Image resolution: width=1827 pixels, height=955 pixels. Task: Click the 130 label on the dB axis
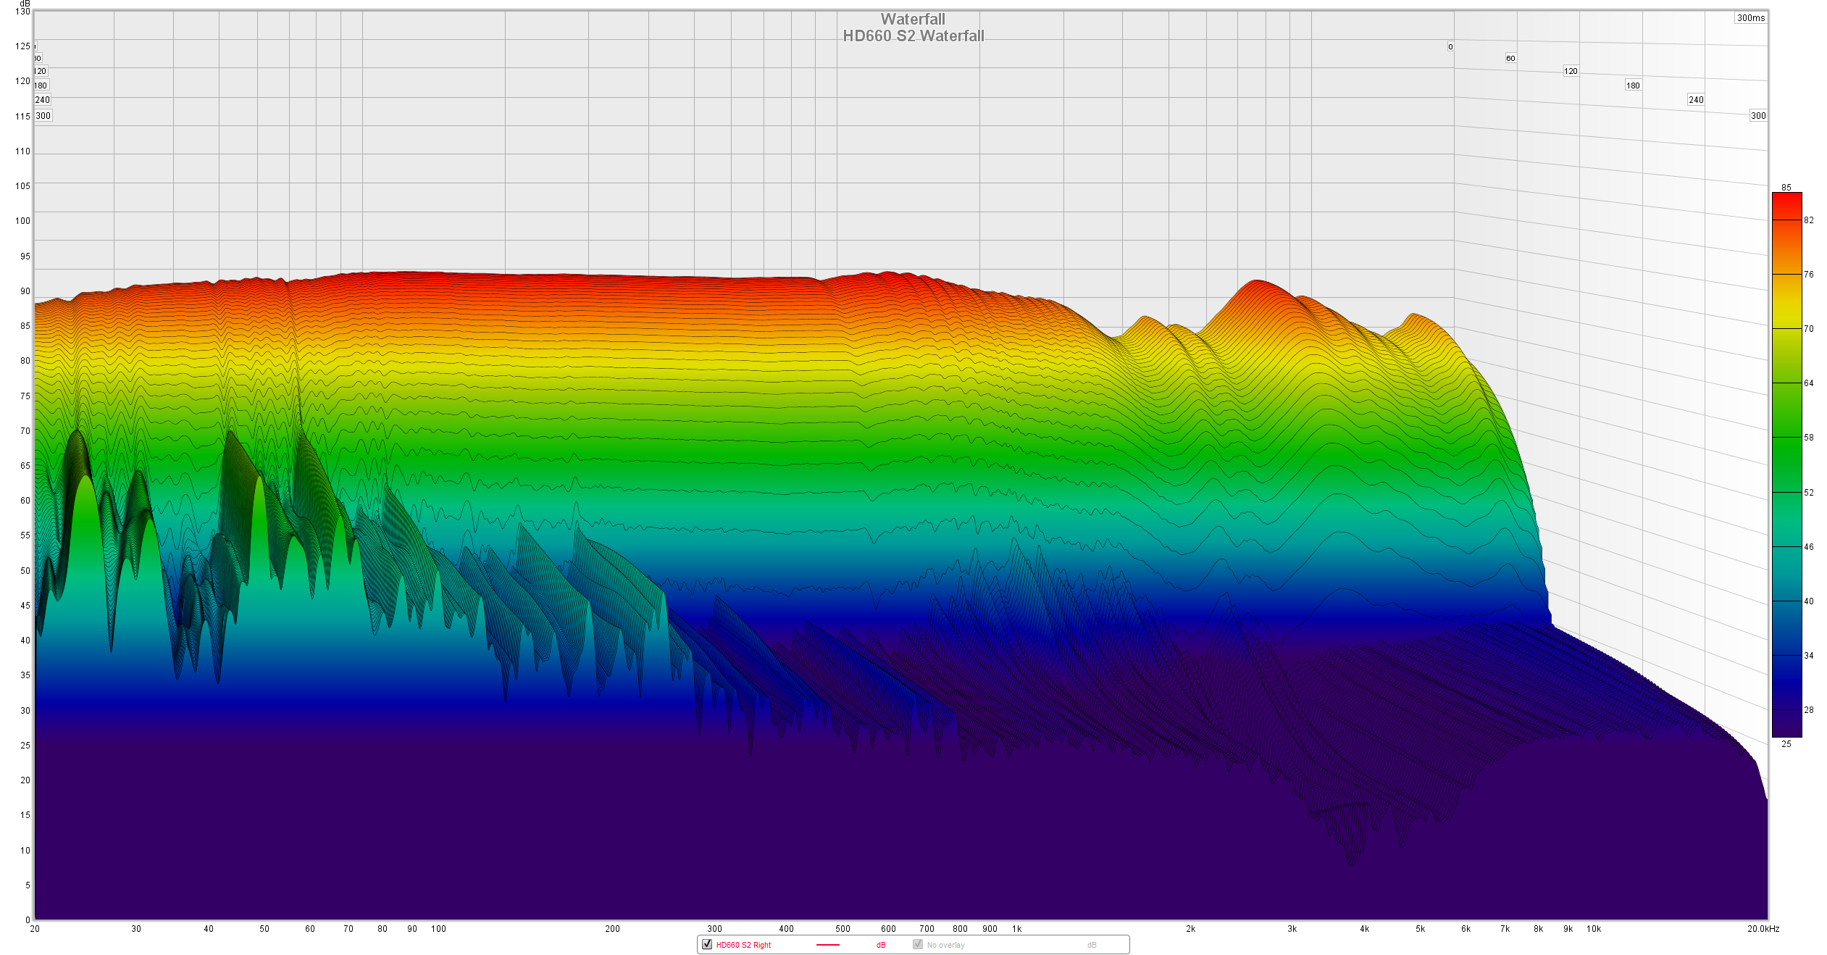click(22, 12)
